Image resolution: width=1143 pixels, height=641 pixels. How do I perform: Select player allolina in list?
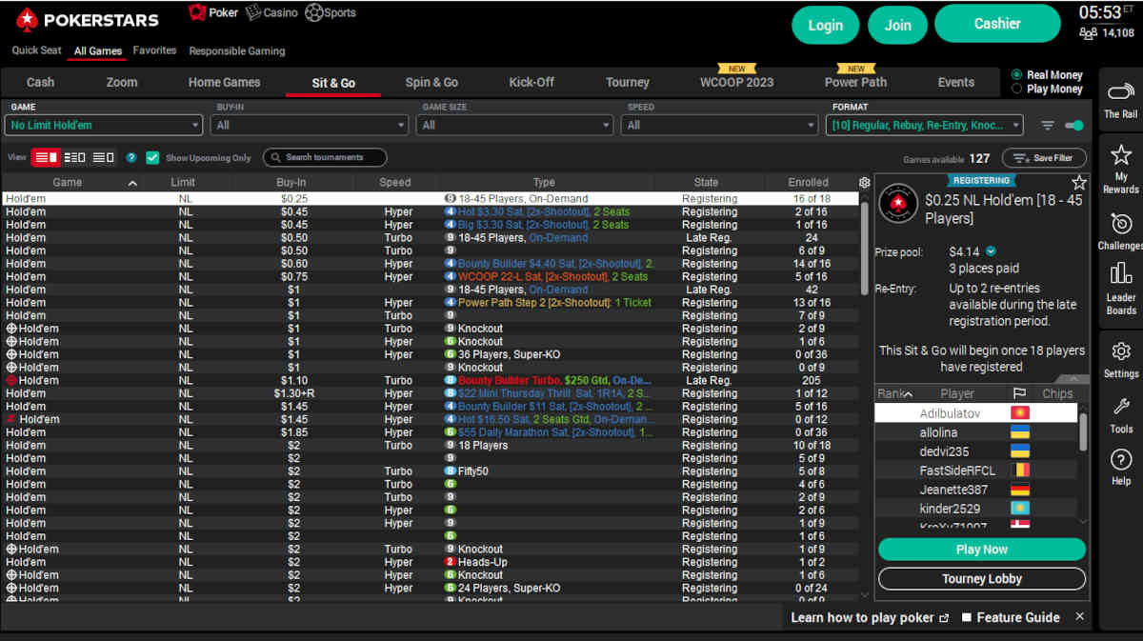(x=976, y=432)
